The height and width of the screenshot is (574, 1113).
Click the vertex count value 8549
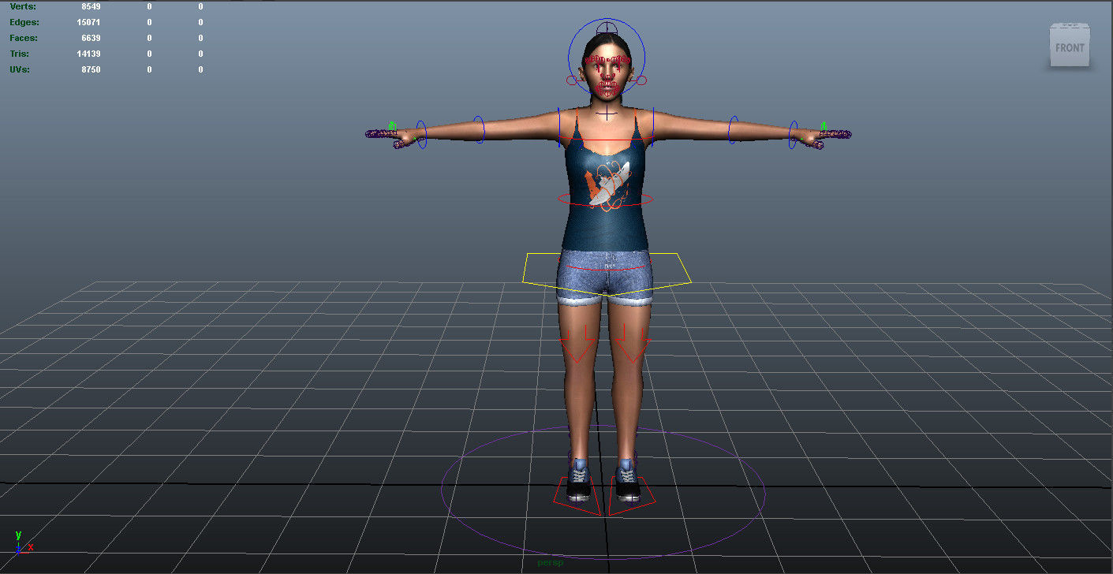pos(91,6)
